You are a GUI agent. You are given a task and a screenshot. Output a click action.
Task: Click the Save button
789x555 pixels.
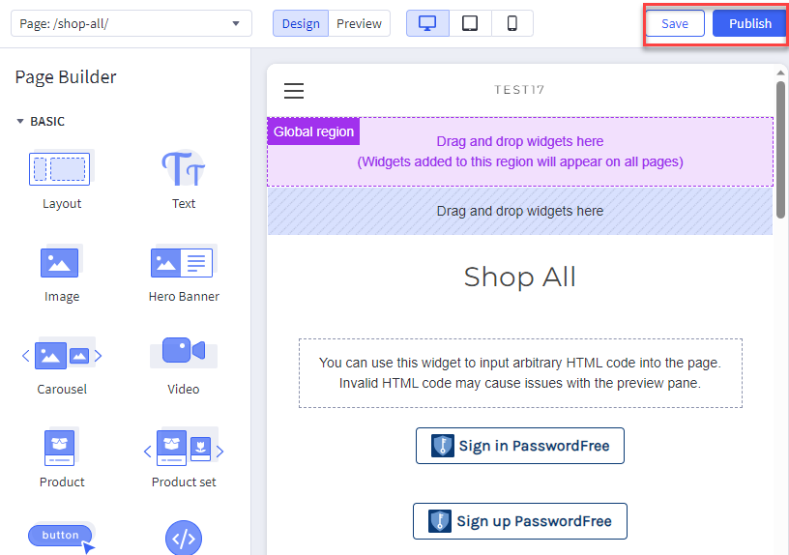[x=675, y=23]
